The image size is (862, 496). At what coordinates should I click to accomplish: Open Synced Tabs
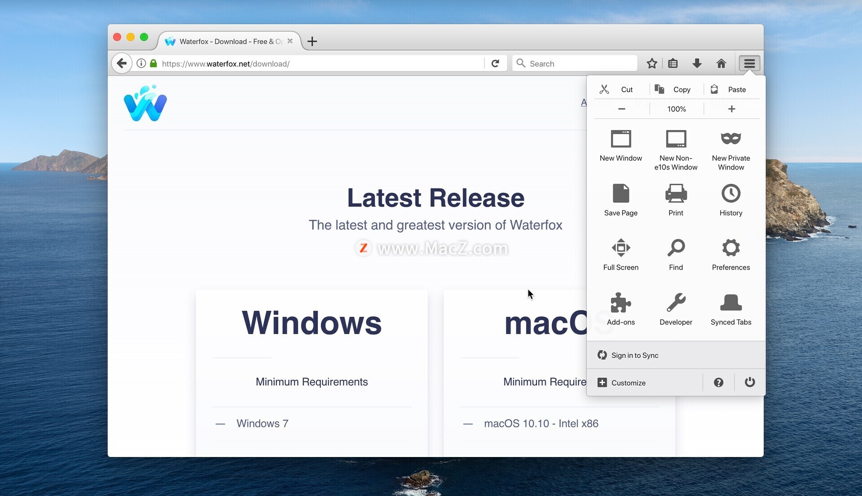click(731, 309)
